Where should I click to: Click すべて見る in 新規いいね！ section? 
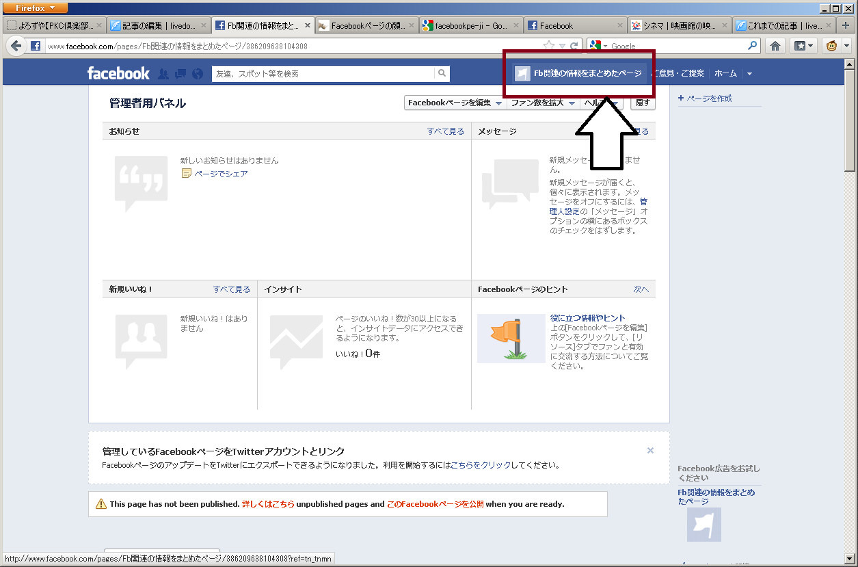(231, 289)
